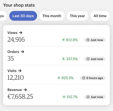Click the €7,658.25 revenue figure
Screen dimensions: 113x111
pyautogui.click(x=20, y=96)
